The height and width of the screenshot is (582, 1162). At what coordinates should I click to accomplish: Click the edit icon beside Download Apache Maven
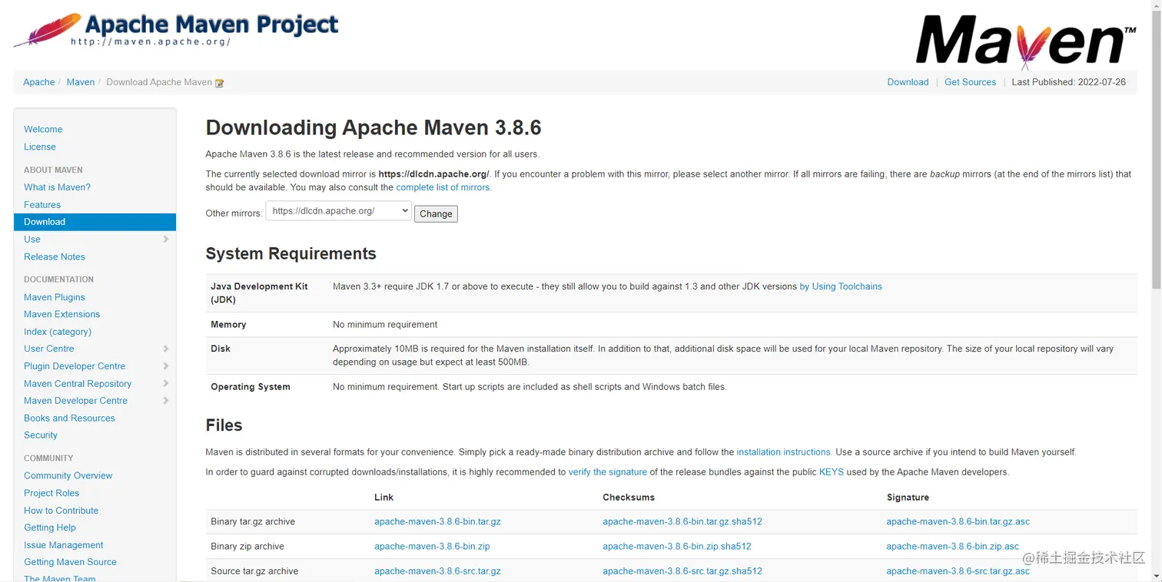click(220, 83)
